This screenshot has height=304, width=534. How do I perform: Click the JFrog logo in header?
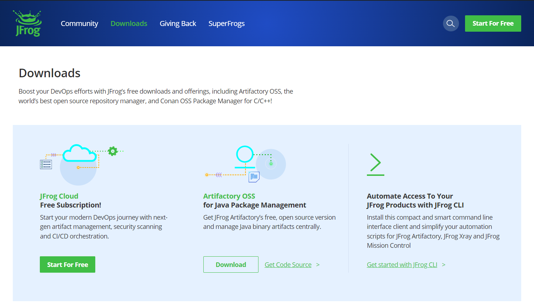pyautogui.click(x=28, y=23)
